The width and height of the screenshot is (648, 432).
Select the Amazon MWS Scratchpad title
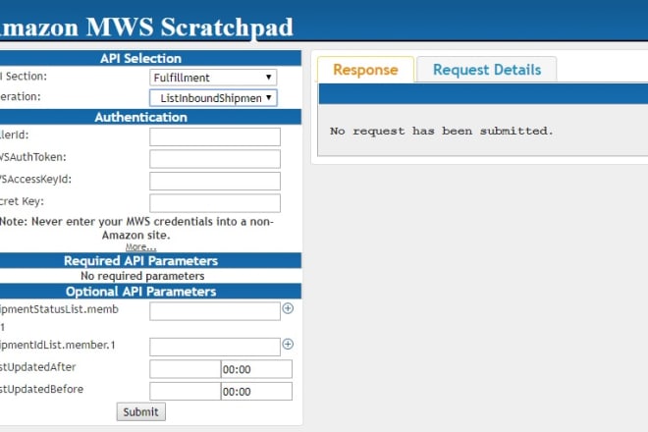146,27
